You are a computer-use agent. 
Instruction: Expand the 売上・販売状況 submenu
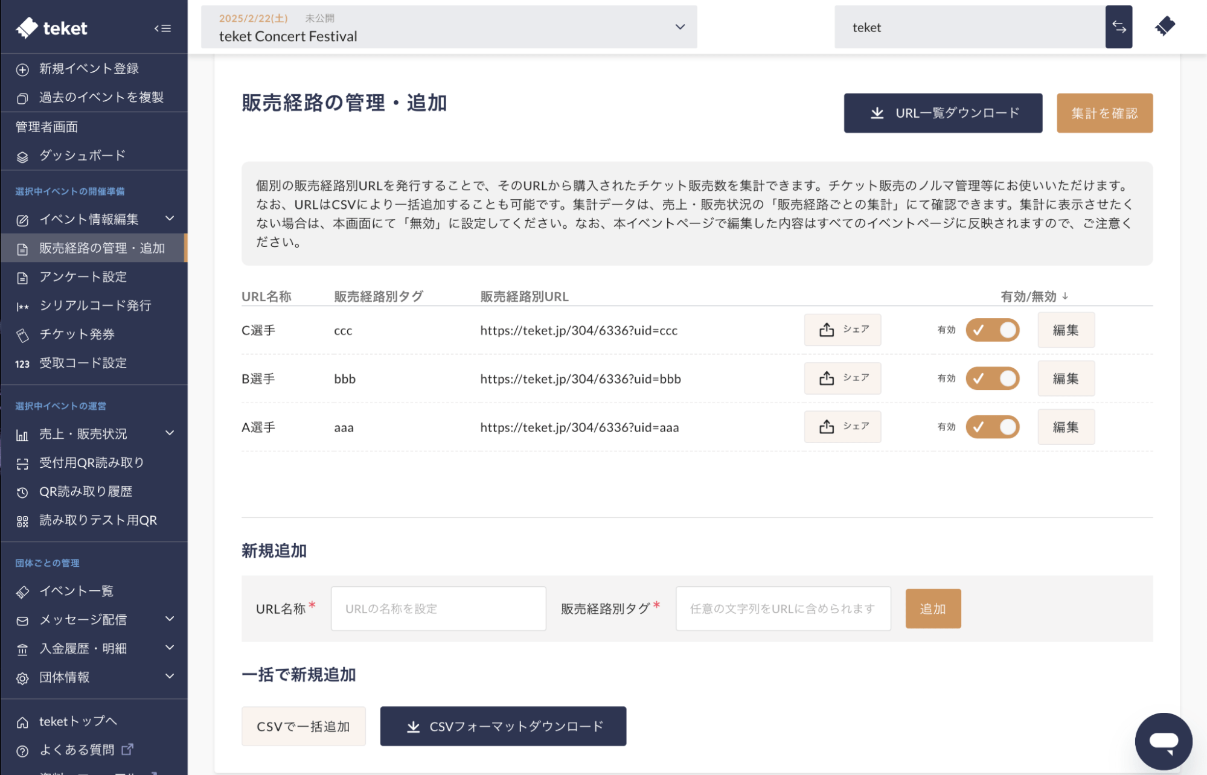[x=170, y=433]
